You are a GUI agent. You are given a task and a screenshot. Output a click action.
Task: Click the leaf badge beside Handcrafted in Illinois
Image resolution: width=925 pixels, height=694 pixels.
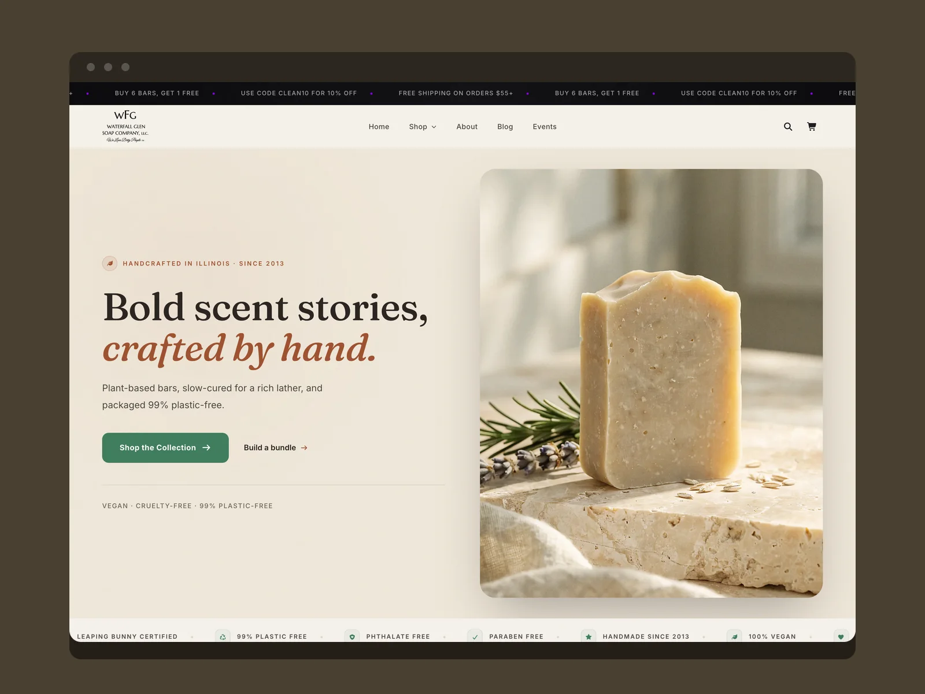[x=110, y=264]
